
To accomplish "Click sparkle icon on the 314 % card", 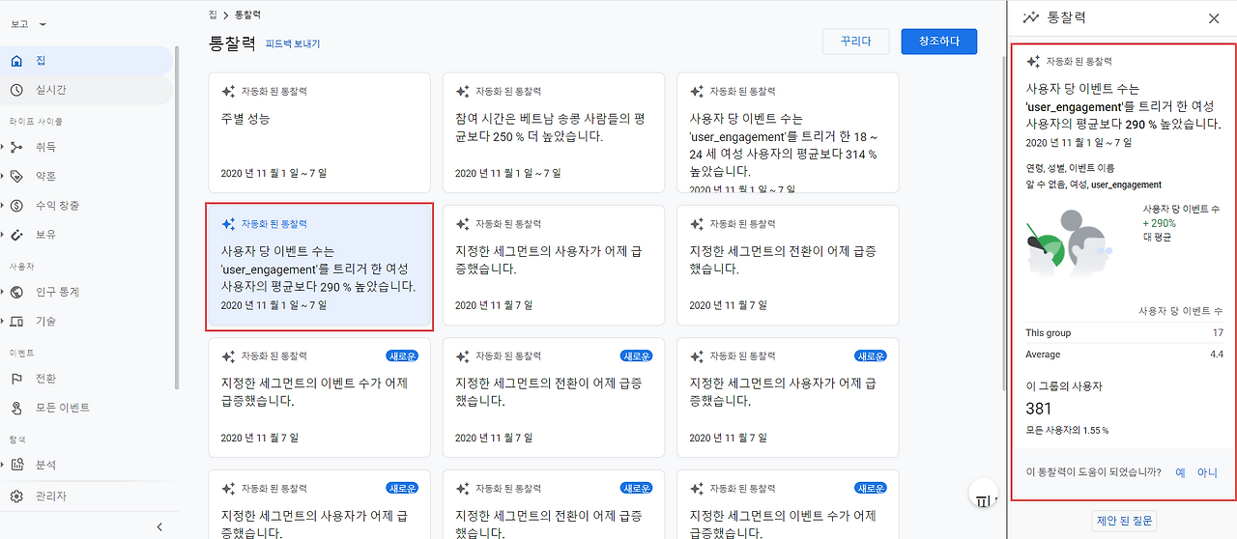I will click(696, 91).
